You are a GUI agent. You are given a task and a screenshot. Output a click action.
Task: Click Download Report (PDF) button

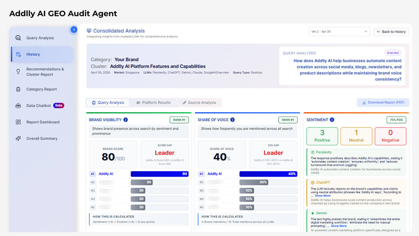(383, 102)
